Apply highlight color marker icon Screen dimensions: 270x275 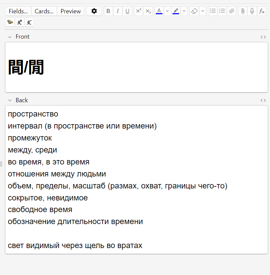click(x=176, y=11)
